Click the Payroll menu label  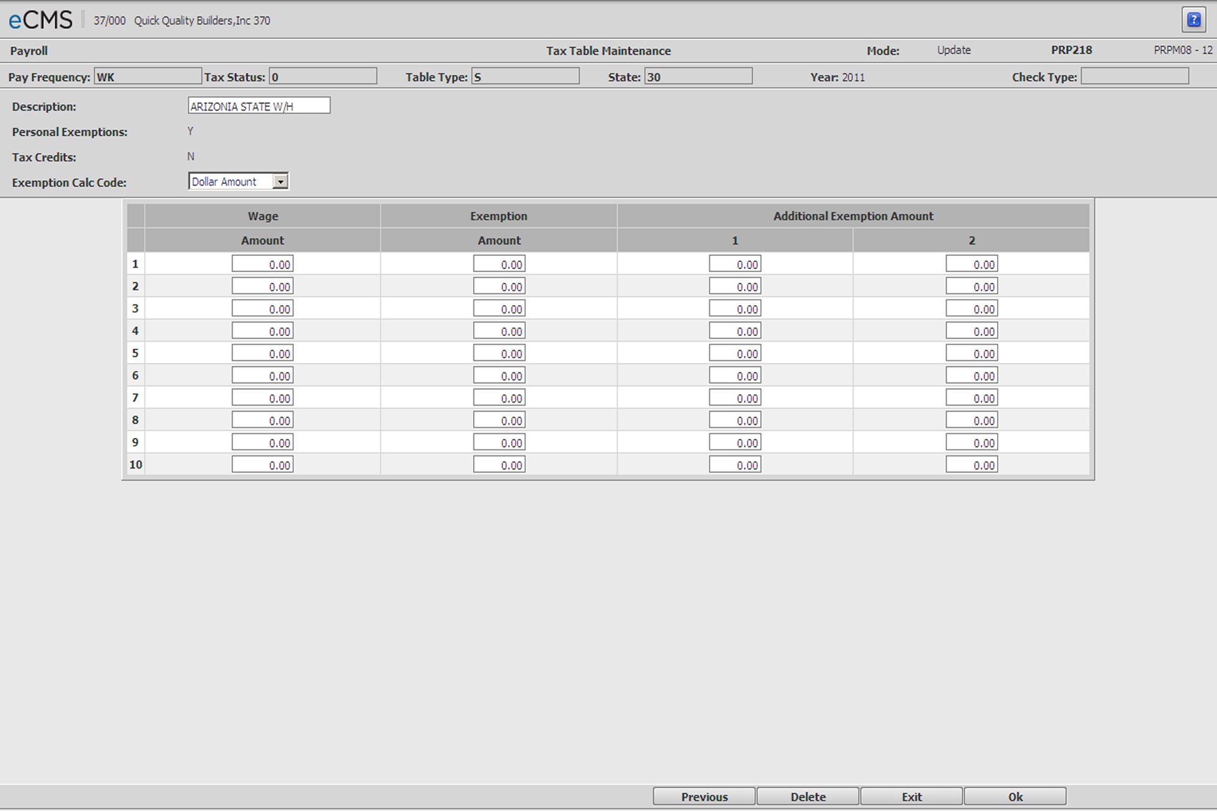28,50
